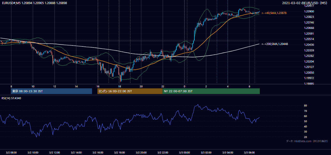The width and height of the screenshot is (331, 155).
Task: Click the 3/3 06:00 date label
Action: (249, 152)
